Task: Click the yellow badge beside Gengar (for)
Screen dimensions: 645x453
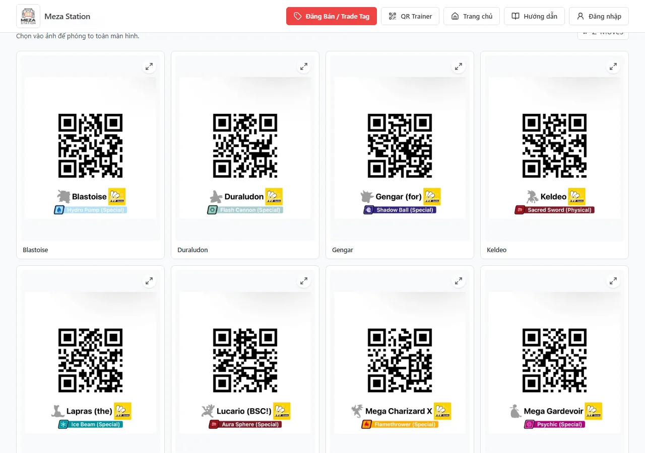Action: click(432, 196)
